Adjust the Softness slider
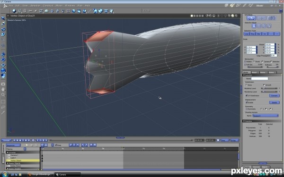This screenshot has width=284, height=177. coord(273,67)
